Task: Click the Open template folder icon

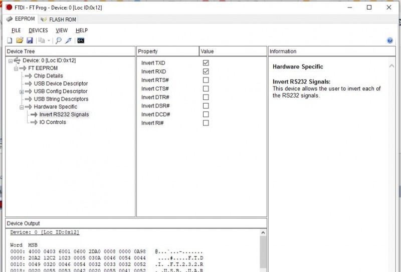Action: pyautogui.click(x=20, y=40)
